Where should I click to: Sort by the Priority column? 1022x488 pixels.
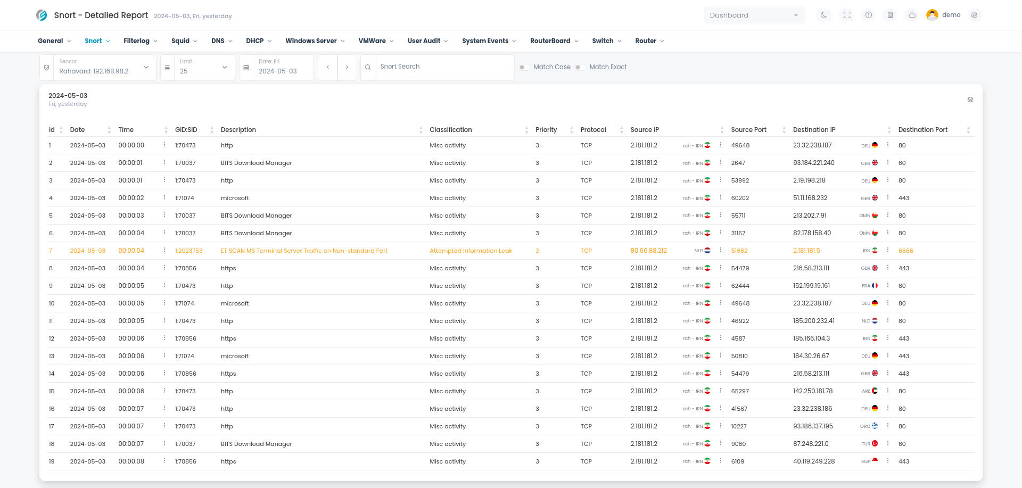554,130
